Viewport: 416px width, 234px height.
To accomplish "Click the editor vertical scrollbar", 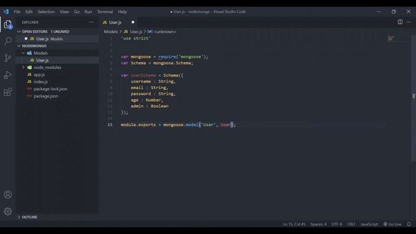I will tap(413, 98).
